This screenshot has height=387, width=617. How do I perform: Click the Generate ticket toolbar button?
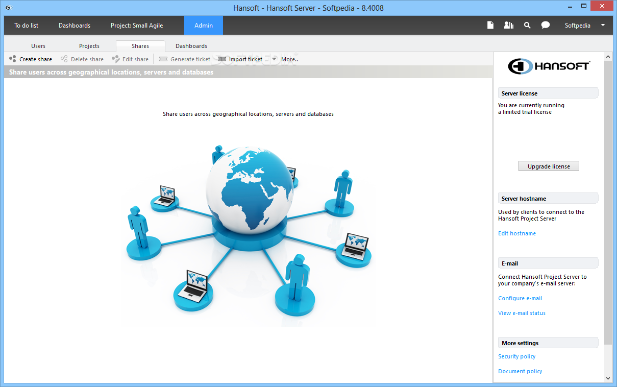tap(185, 59)
